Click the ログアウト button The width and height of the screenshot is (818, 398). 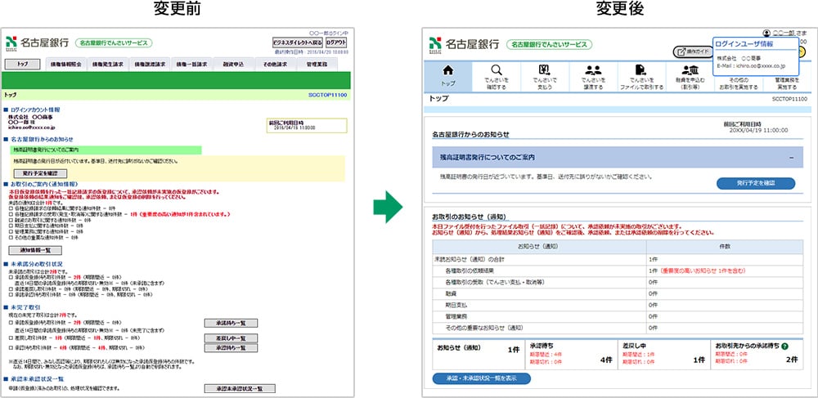(x=336, y=42)
